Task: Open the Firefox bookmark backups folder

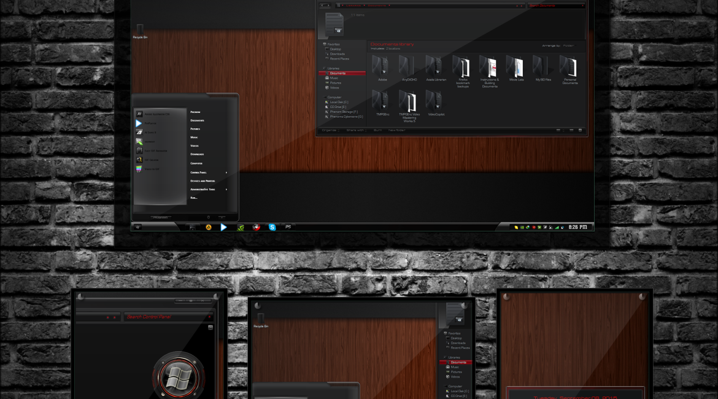Action: pyautogui.click(x=463, y=66)
